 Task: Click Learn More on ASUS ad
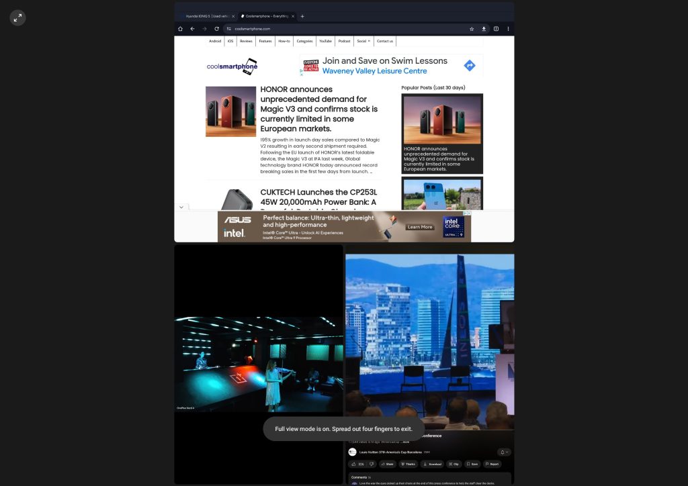click(420, 227)
